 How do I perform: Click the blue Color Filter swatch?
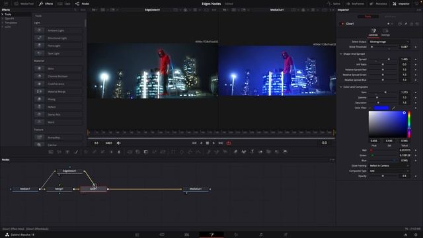381,108
